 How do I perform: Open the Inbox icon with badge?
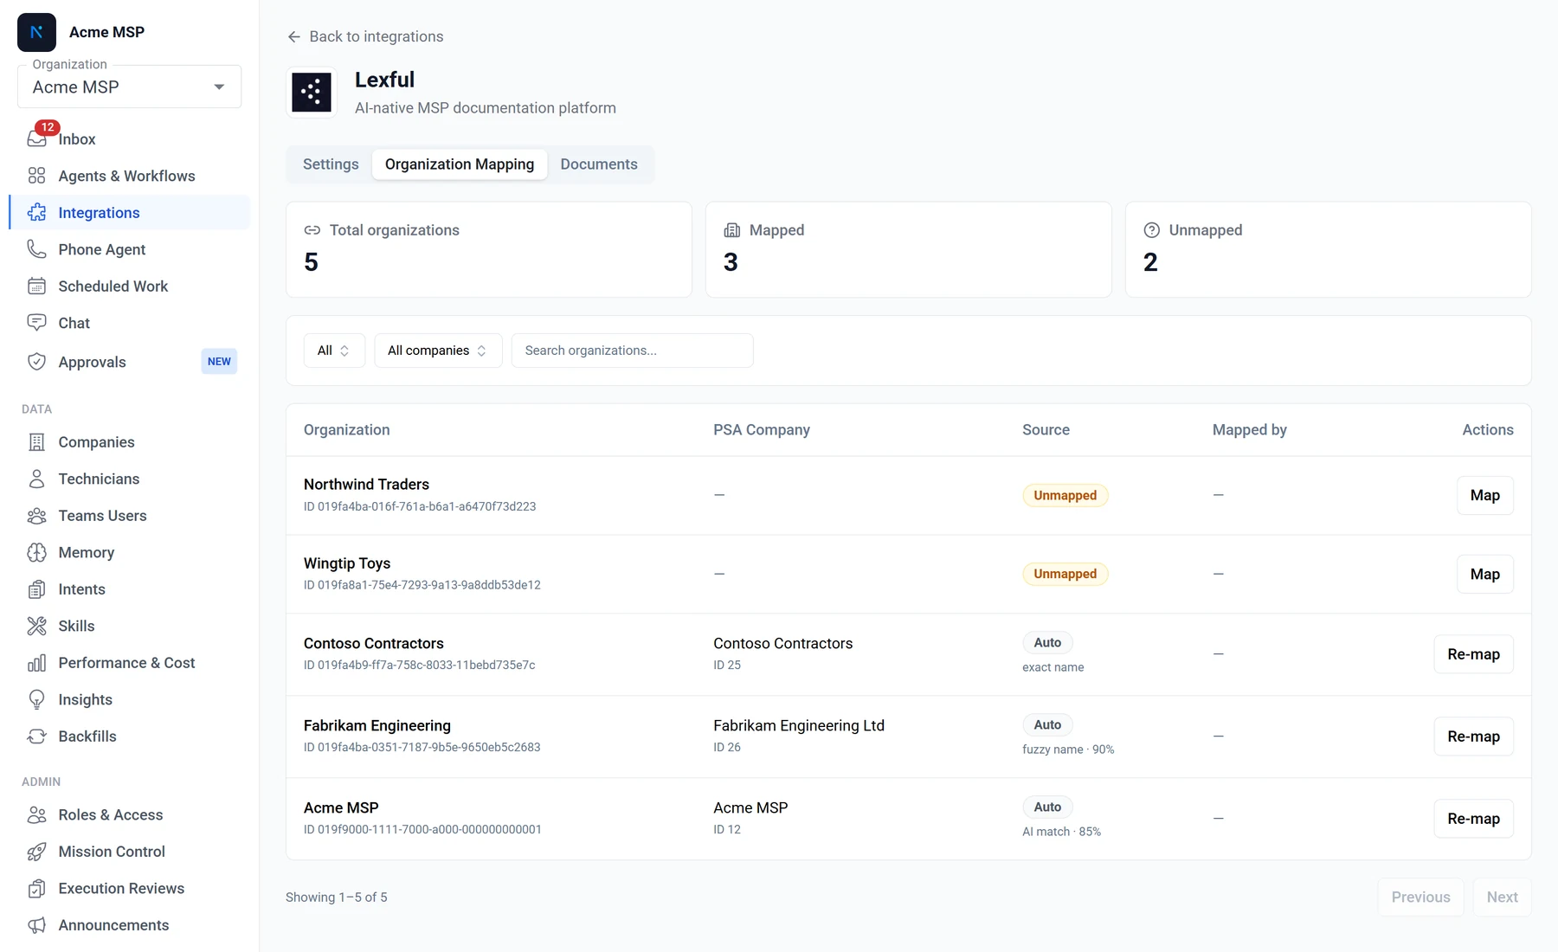coord(38,137)
